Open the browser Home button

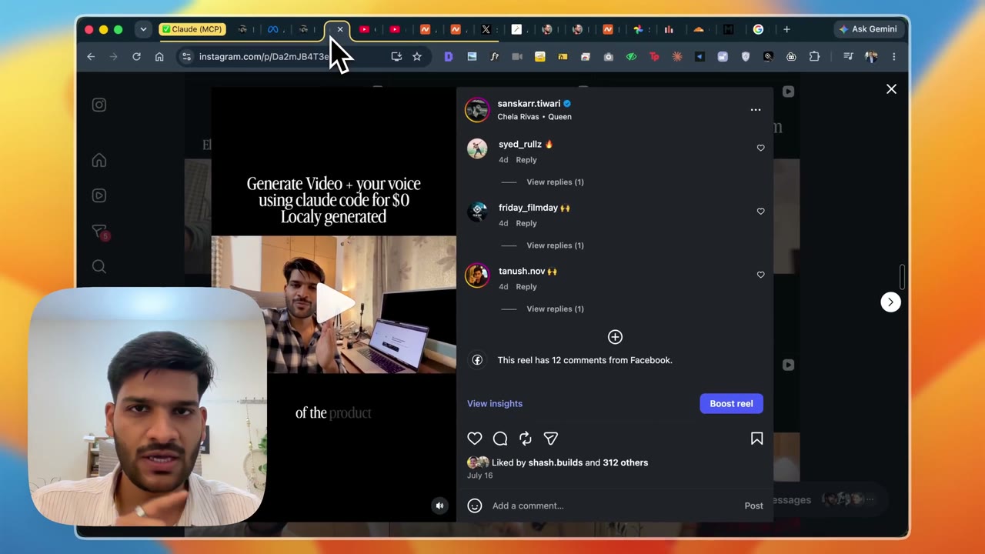159,56
